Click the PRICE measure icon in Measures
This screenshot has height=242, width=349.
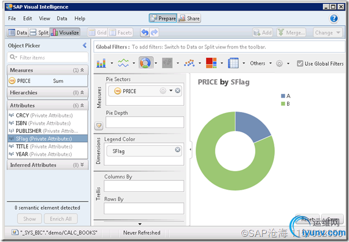[12, 81]
